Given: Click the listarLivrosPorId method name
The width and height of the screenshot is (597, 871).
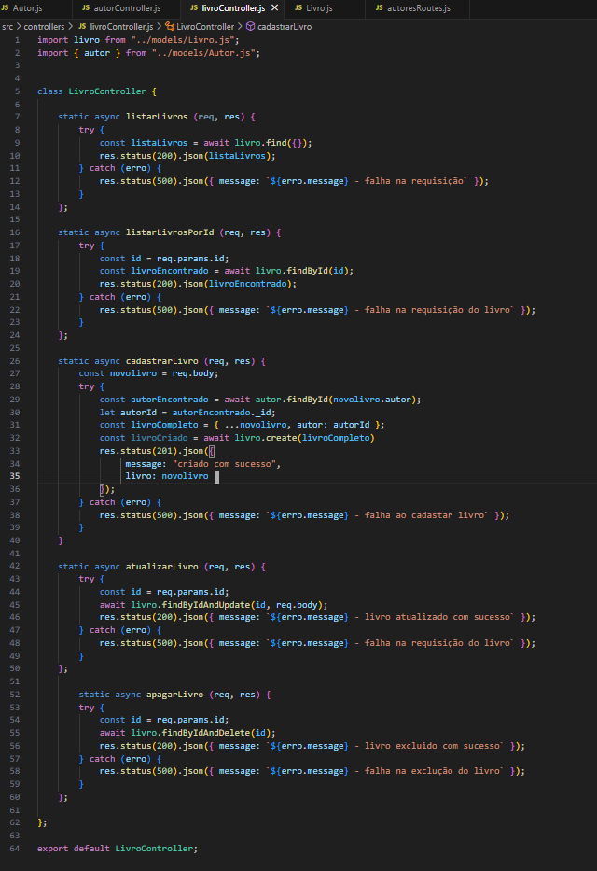Looking at the screenshot, I should point(170,232).
